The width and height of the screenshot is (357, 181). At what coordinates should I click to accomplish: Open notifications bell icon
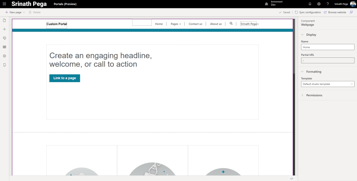[310, 4]
